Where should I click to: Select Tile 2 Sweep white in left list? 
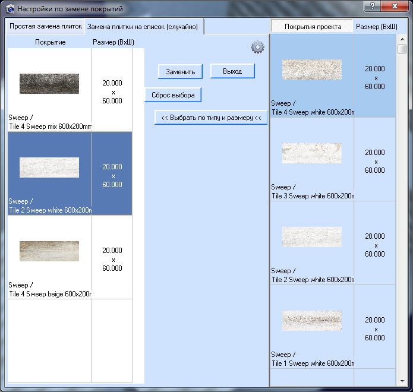pos(49,167)
